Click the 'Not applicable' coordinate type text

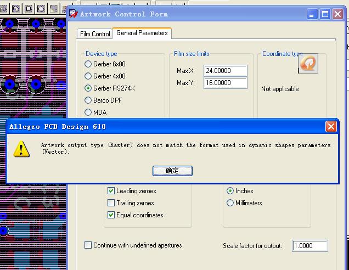280,89
